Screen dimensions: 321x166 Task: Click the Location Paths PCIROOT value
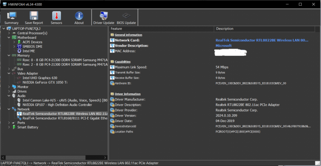point(238,132)
